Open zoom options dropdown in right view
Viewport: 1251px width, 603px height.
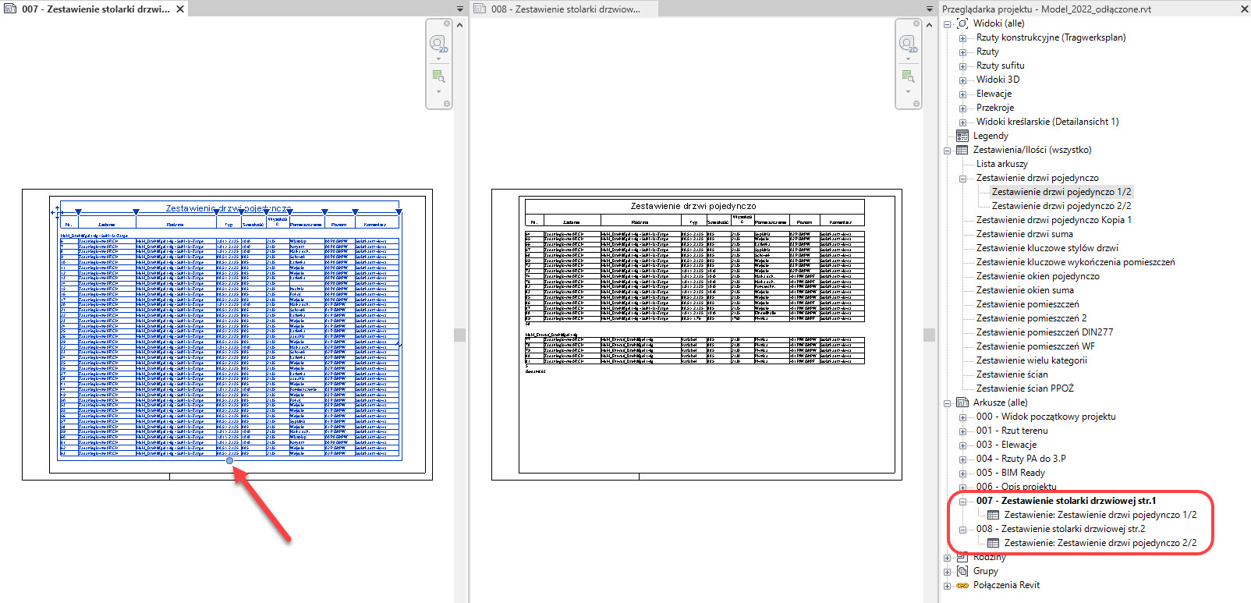click(x=908, y=91)
